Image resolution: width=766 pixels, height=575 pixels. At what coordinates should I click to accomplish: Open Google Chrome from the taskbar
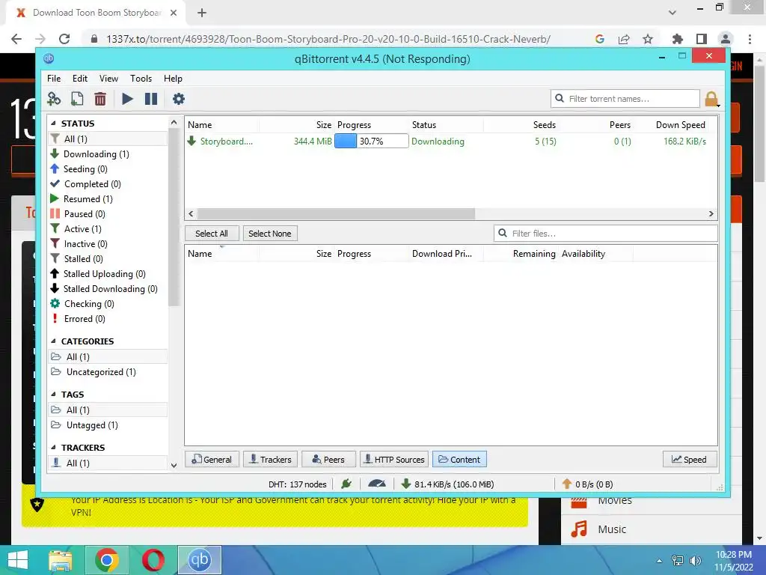(107, 560)
